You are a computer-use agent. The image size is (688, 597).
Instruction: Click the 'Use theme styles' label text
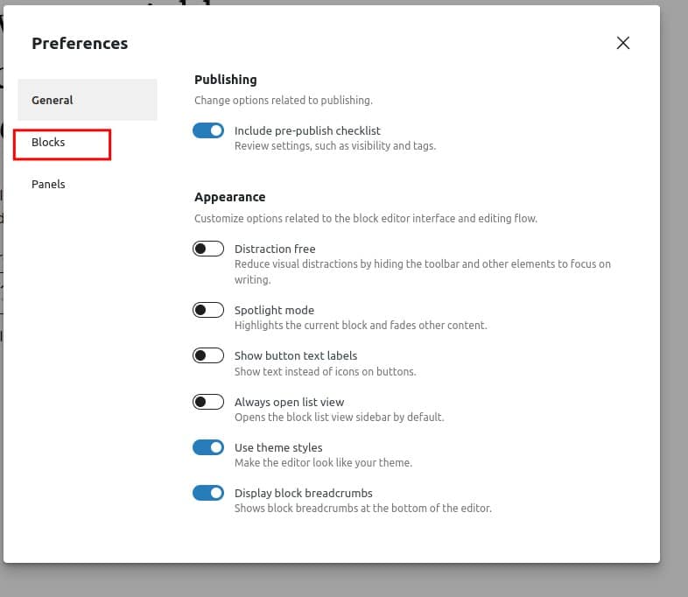pyautogui.click(x=278, y=447)
